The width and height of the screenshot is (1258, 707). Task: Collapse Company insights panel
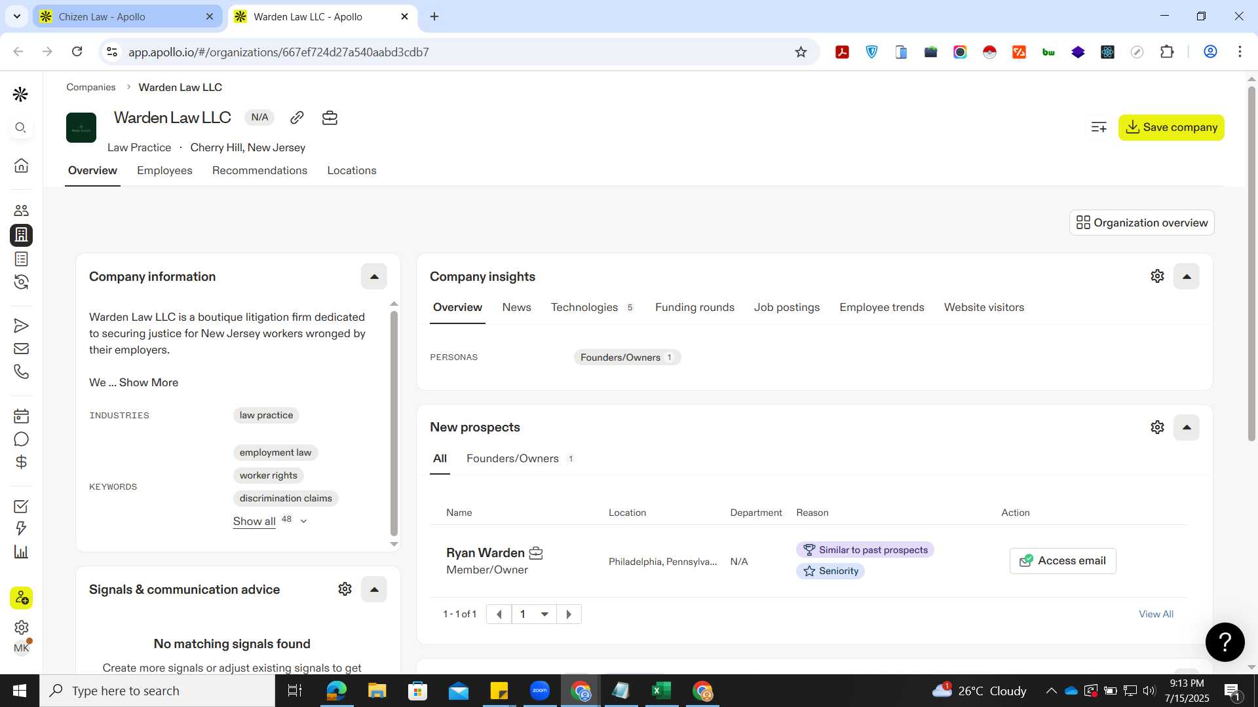[1186, 276]
